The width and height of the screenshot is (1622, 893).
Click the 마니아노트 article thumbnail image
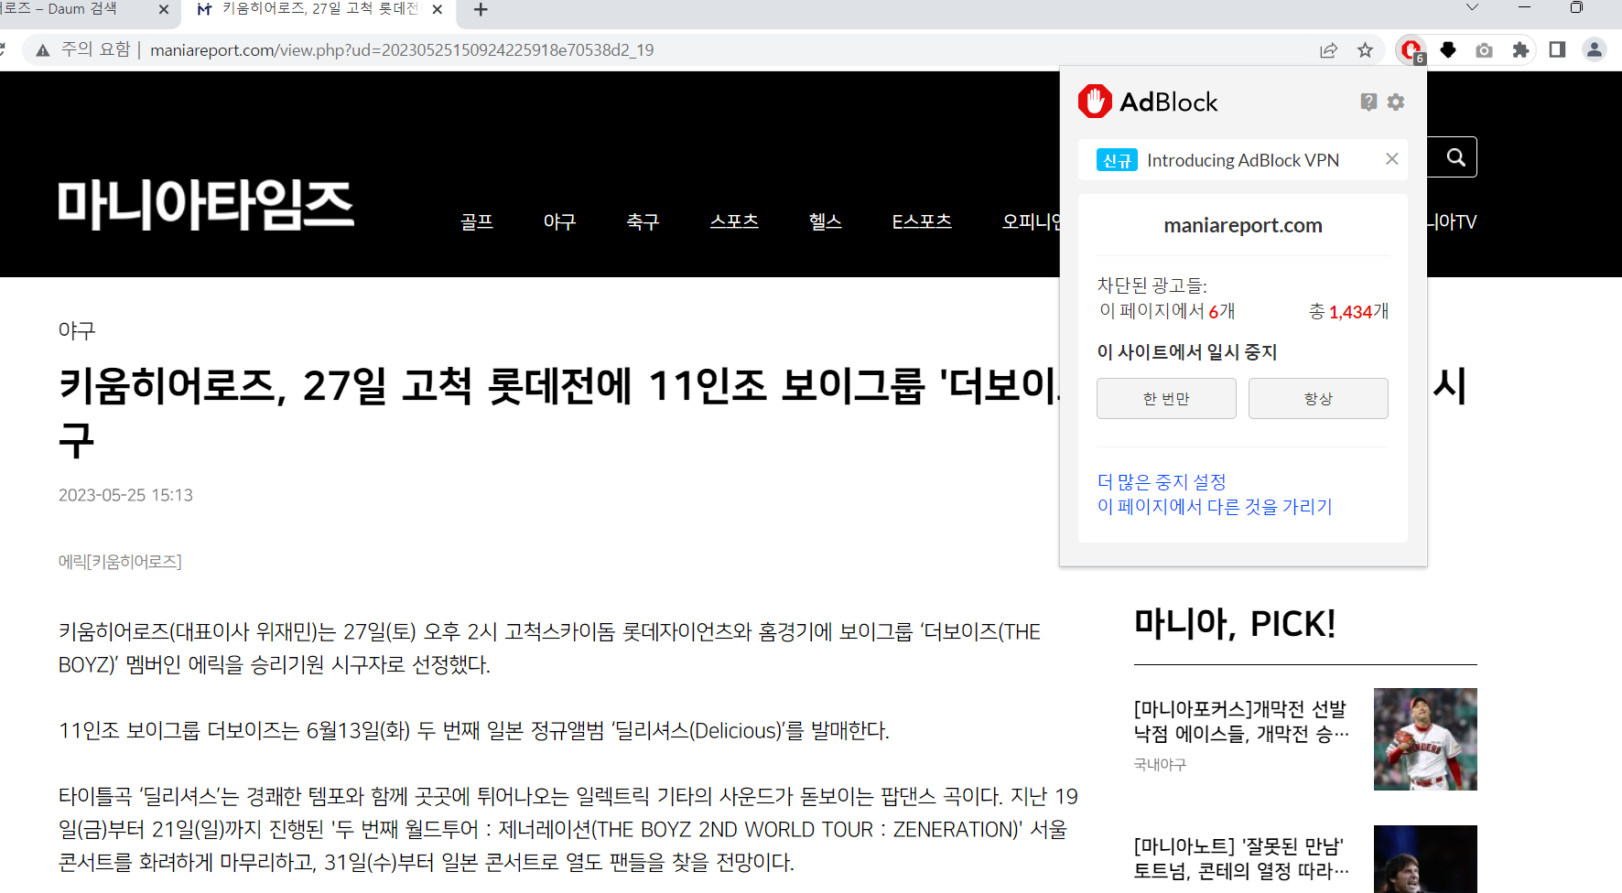[x=1425, y=859]
